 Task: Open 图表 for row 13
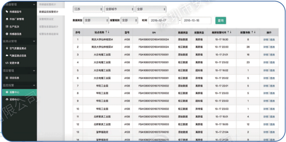(x=272, y=132)
